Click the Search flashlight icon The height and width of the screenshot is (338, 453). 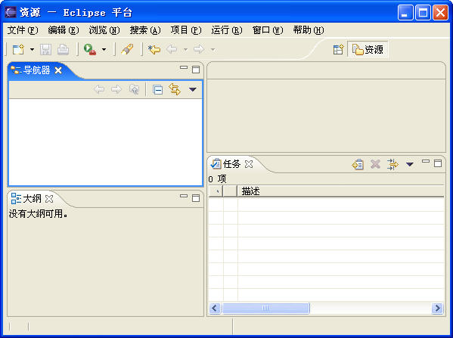click(x=127, y=49)
